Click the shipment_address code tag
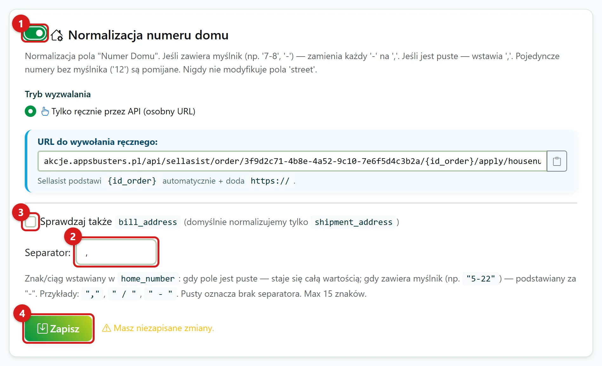The height and width of the screenshot is (366, 602). pos(353,222)
